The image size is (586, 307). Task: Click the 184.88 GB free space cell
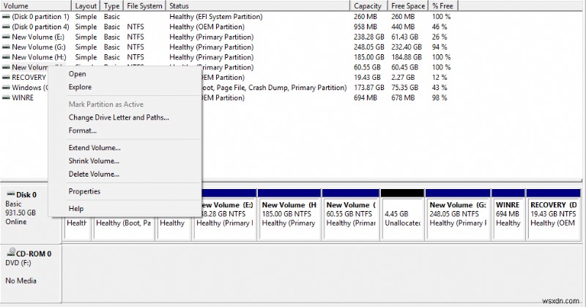(407, 57)
